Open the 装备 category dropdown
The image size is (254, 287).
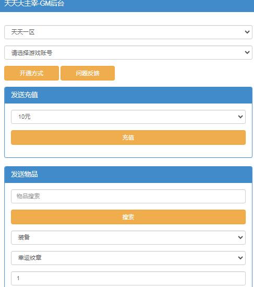pyautogui.click(x=128, y=237)
